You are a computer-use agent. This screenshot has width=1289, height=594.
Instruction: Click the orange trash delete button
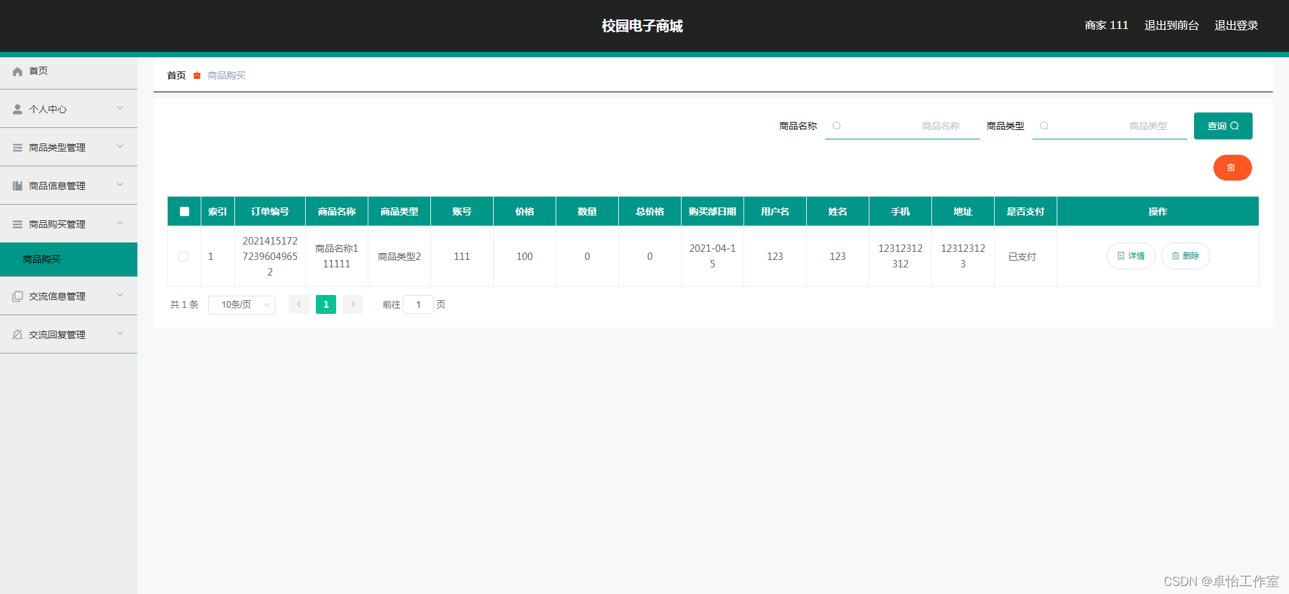click(1232, 168)
